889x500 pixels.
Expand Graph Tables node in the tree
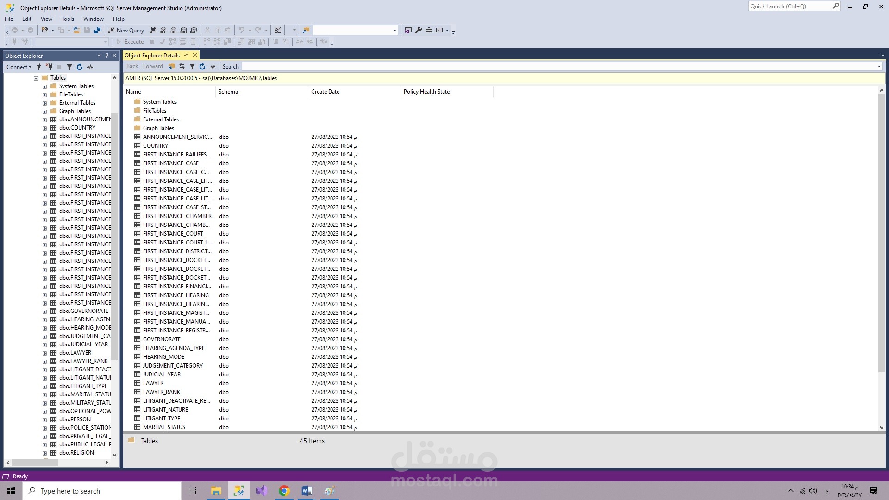click(x=44, y=111)
